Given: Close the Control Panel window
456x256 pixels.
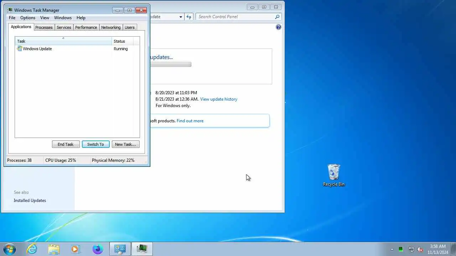Looking at the screenshot, I should click(276, 7).
